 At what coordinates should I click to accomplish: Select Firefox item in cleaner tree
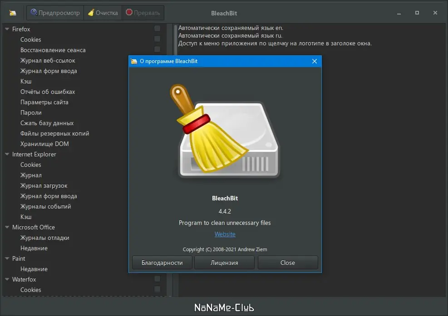click(x=21, y=29)
